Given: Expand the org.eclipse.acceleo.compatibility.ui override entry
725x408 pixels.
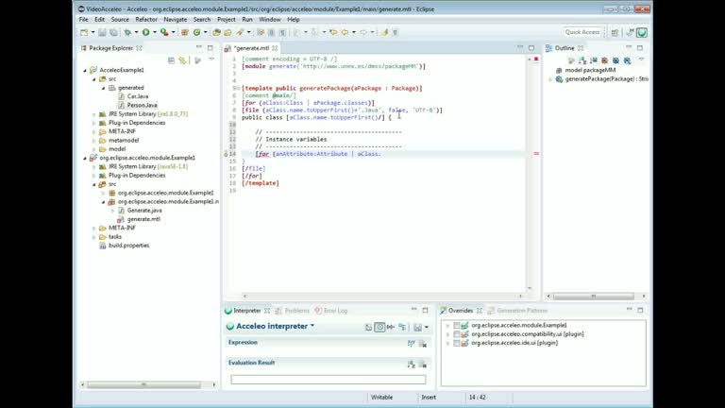Looking at the screenshot, I should (x=447, y=334).
